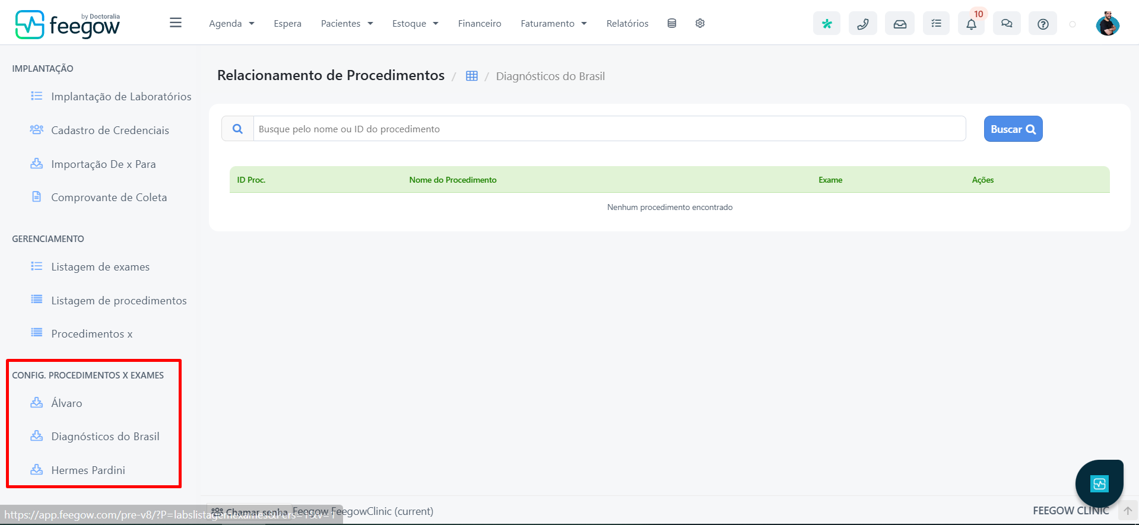Select Diagnósticos do Brasil in sidebar
The width and height of the screenshot is (1139, 525).
pyautogui.click(x=105, y=437)
